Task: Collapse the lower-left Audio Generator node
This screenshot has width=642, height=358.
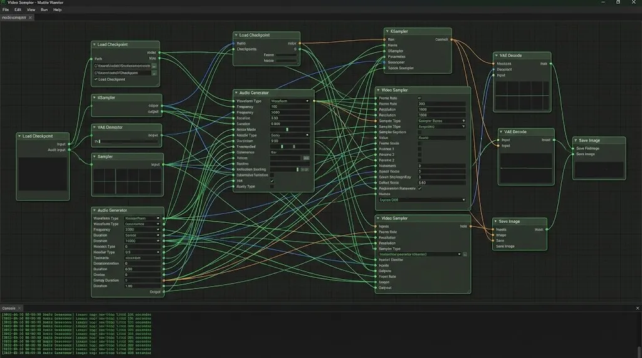Action: click(x=94, y=210)
